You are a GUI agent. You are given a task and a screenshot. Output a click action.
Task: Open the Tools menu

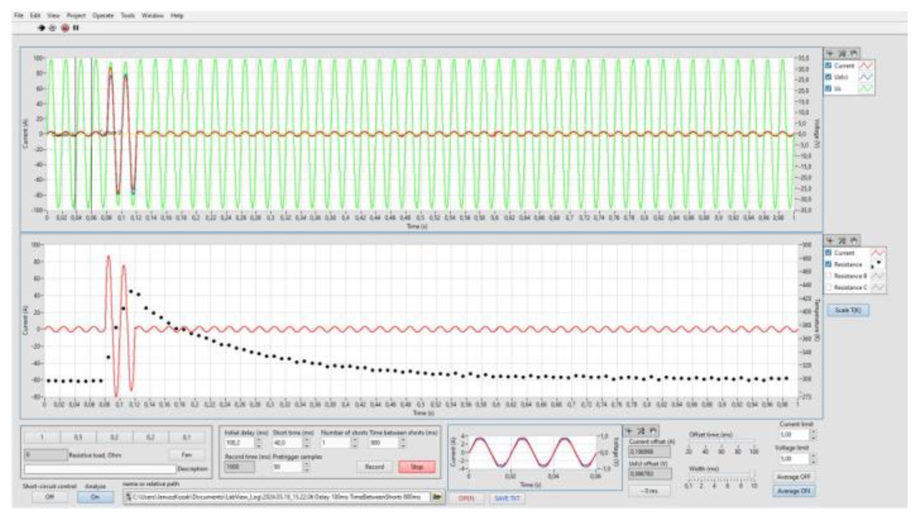pyautogui.click(x=128, y=16)
